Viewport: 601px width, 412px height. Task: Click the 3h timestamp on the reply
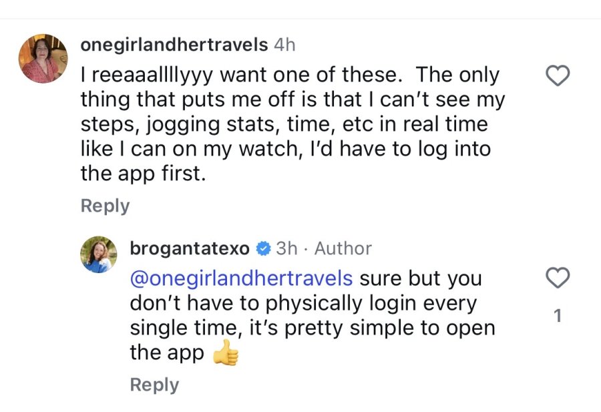(286, 248)
